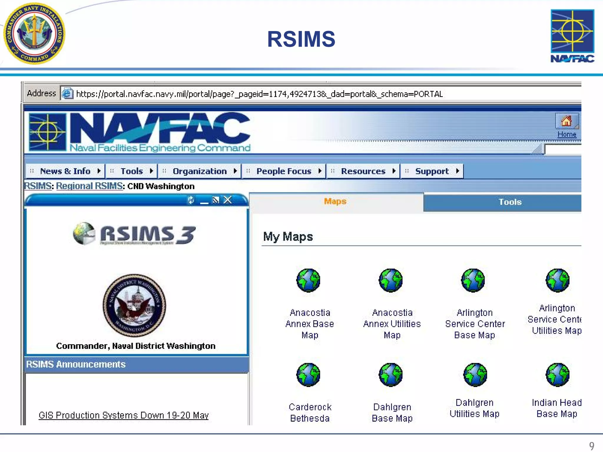Click the page icon in the address bar
Screen dimensions: 603x452
(68, 94)
